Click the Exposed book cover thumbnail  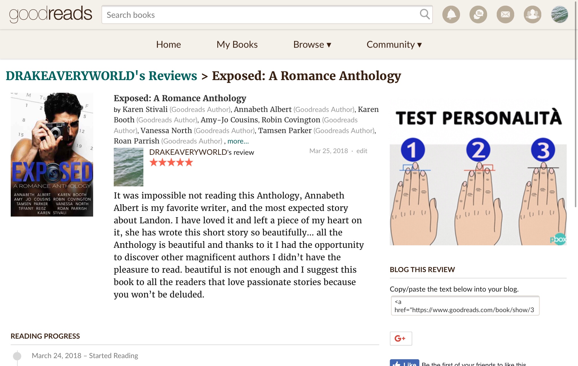tap(52, 155)
